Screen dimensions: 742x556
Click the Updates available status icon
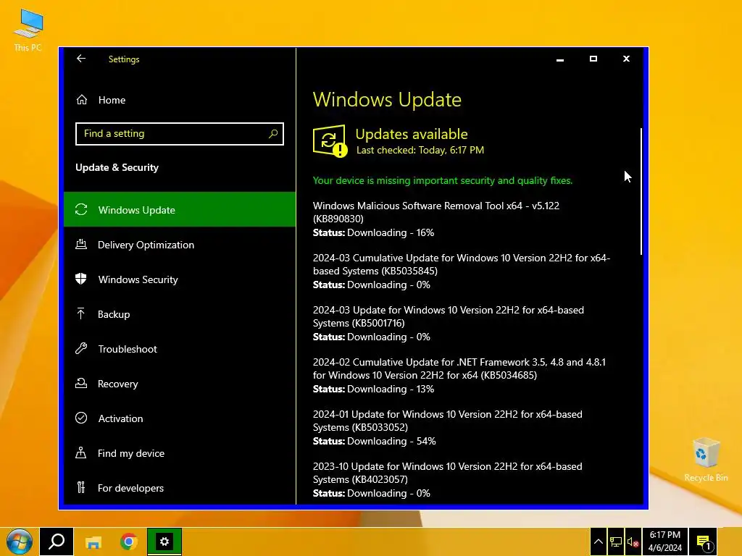(330, 141)
